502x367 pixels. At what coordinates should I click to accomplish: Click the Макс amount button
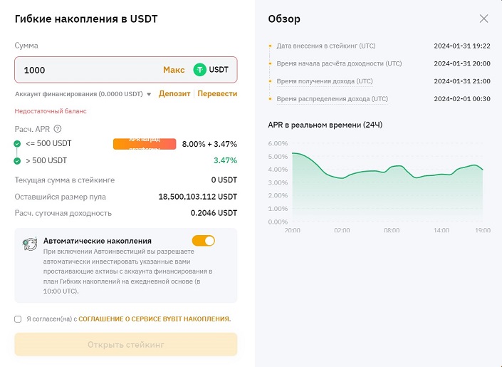[174, 70]
